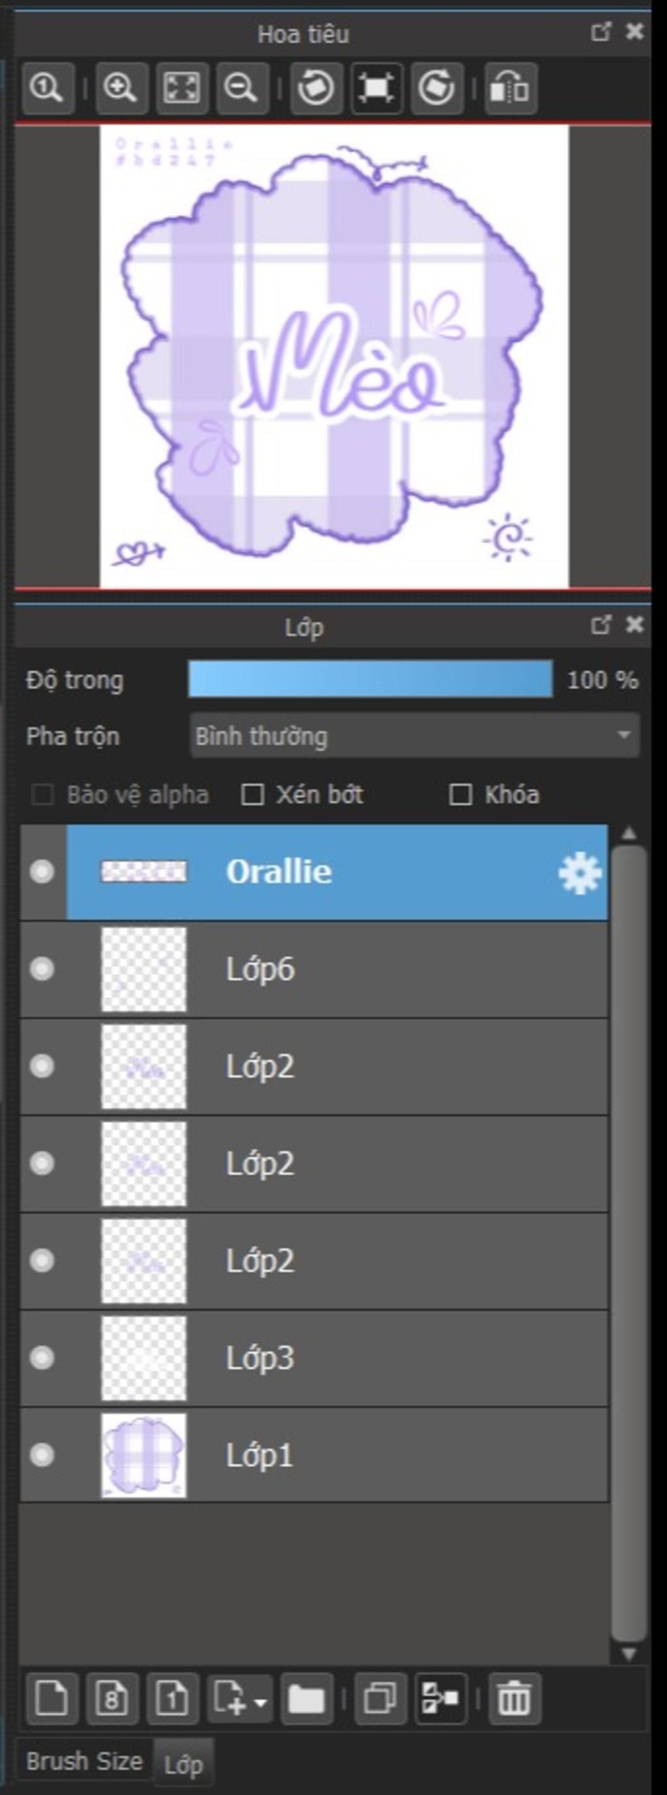Image resolution: width=667 pixels, height=1795 pixels.
Task: Select the Lớp3 layer row
Action: (315, 1358)
